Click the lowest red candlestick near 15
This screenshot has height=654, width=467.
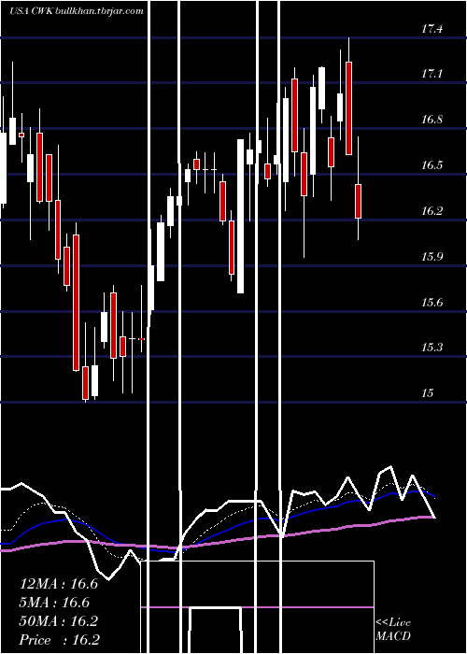point(86,383)
